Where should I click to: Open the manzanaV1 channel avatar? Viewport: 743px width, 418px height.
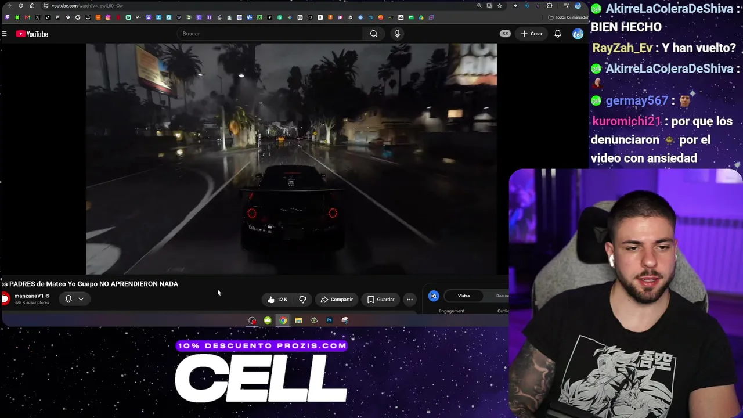point(5,298)
